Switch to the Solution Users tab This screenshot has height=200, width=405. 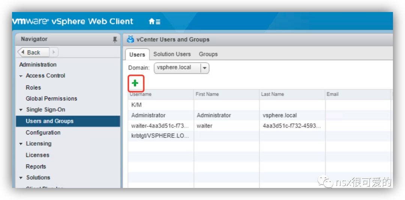tap(172, 54)
